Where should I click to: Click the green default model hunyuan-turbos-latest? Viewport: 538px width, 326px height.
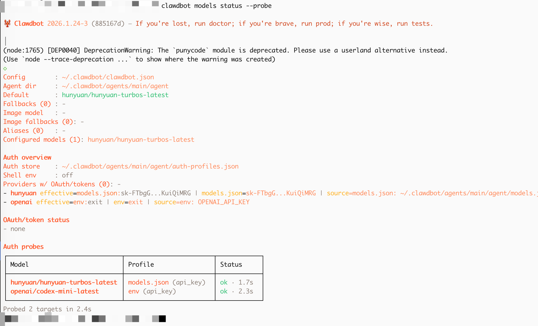pyautogui.click(x=115, y=95)
